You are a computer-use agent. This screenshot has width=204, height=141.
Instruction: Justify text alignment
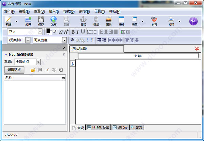click(x=116, y=32)
